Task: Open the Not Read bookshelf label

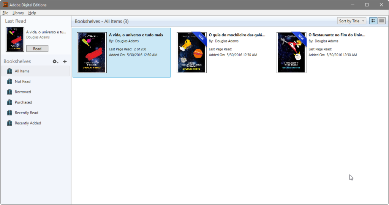Action: [x=22, y=81]
